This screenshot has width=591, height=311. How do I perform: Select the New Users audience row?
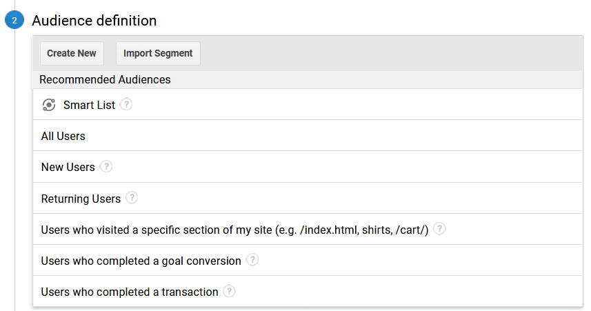pyautogui.click(x=308, y=167)
